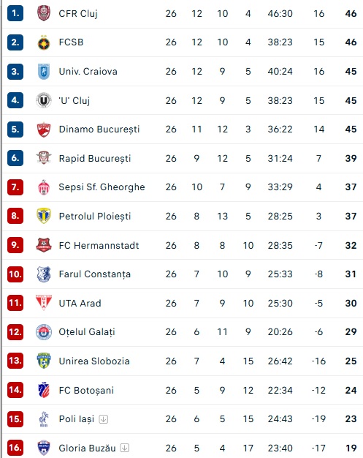Select the FCSB team logo
The width and height of the screenshot is (363, 458).
click(44, 42)
